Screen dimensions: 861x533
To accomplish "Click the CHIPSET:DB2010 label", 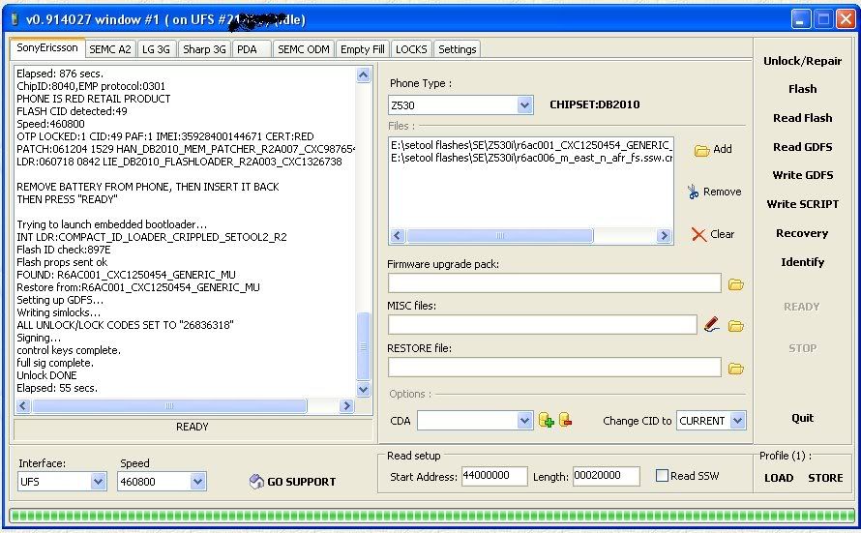I will [595, 104].
